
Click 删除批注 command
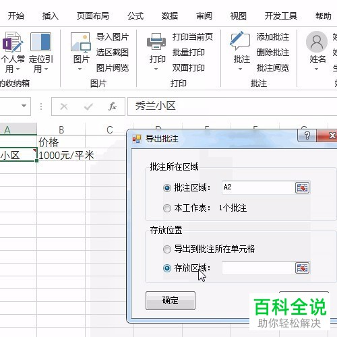tap(273, 53)
